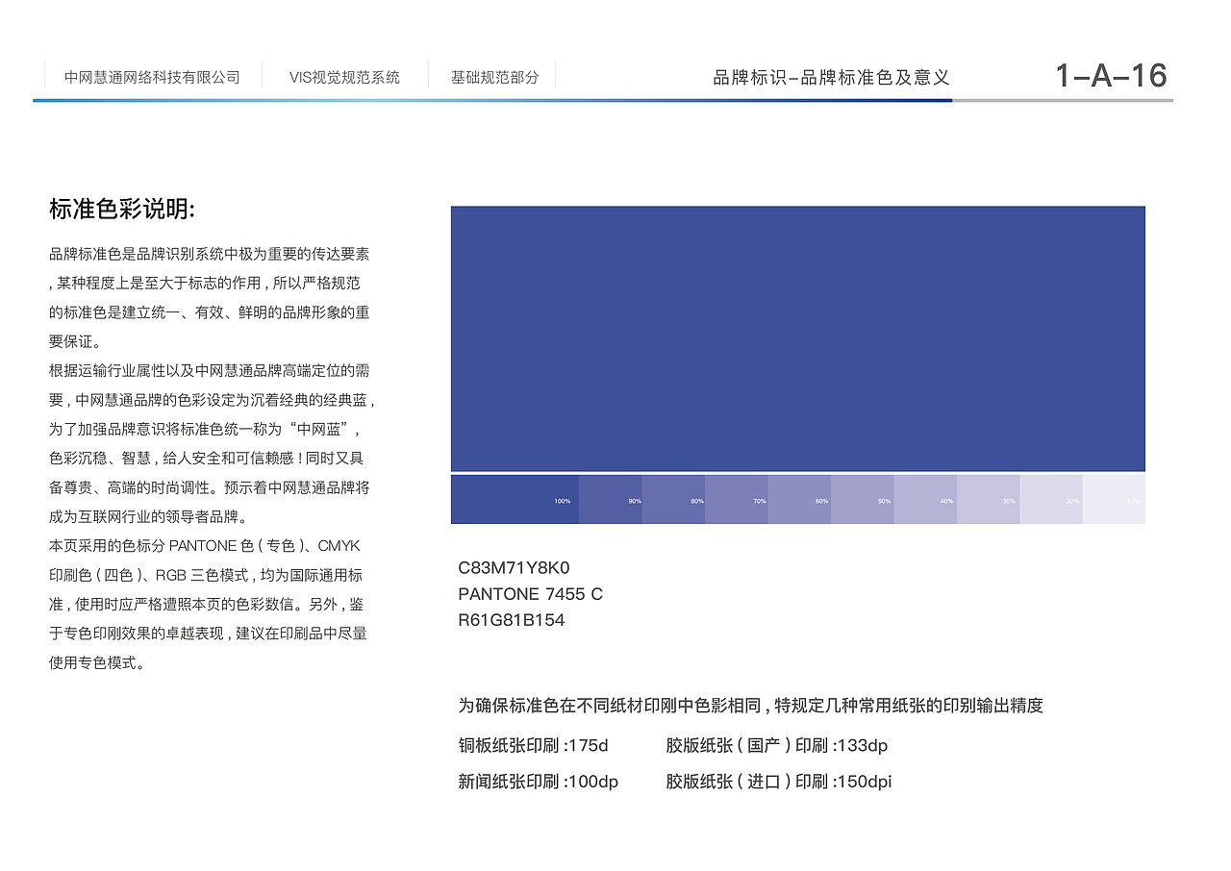Choose the lightest 10% tint swatch
This screenshot has height=871, width=1231.
coord(1114,499)
